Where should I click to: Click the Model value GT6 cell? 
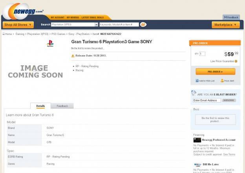(113, 142)
